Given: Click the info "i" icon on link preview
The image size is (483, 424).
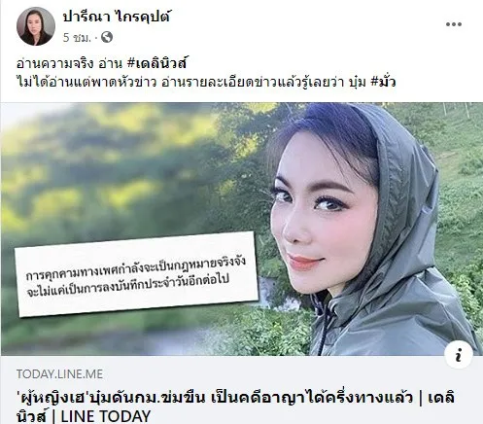Looking at the screenshot, I should point(459,356).
